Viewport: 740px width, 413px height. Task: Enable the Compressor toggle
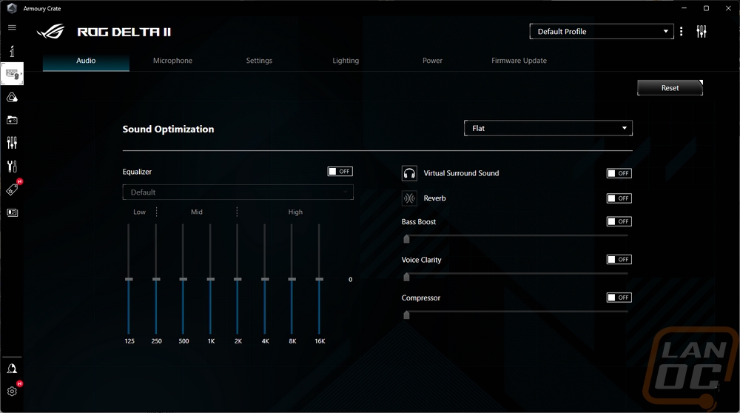(619, 298)
